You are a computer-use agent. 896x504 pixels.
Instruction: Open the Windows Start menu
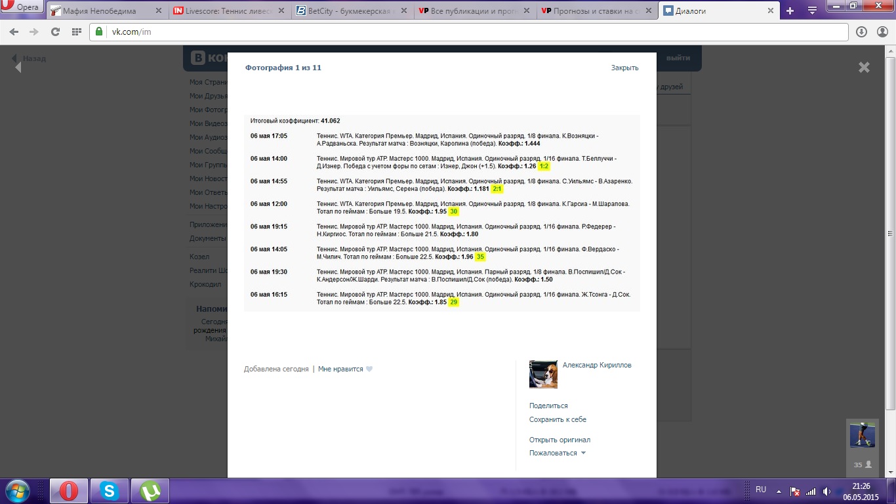pyautogui.click(x=16, y=491)
